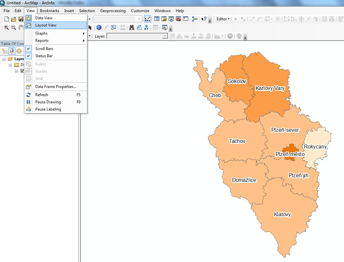Collapse the checked layer's legend node
This screenshot has height=262, width=344.
pos(16,71)
